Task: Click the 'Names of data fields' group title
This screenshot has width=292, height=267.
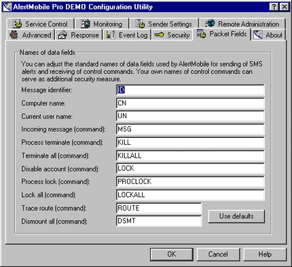Action: [x=48, y=52]
